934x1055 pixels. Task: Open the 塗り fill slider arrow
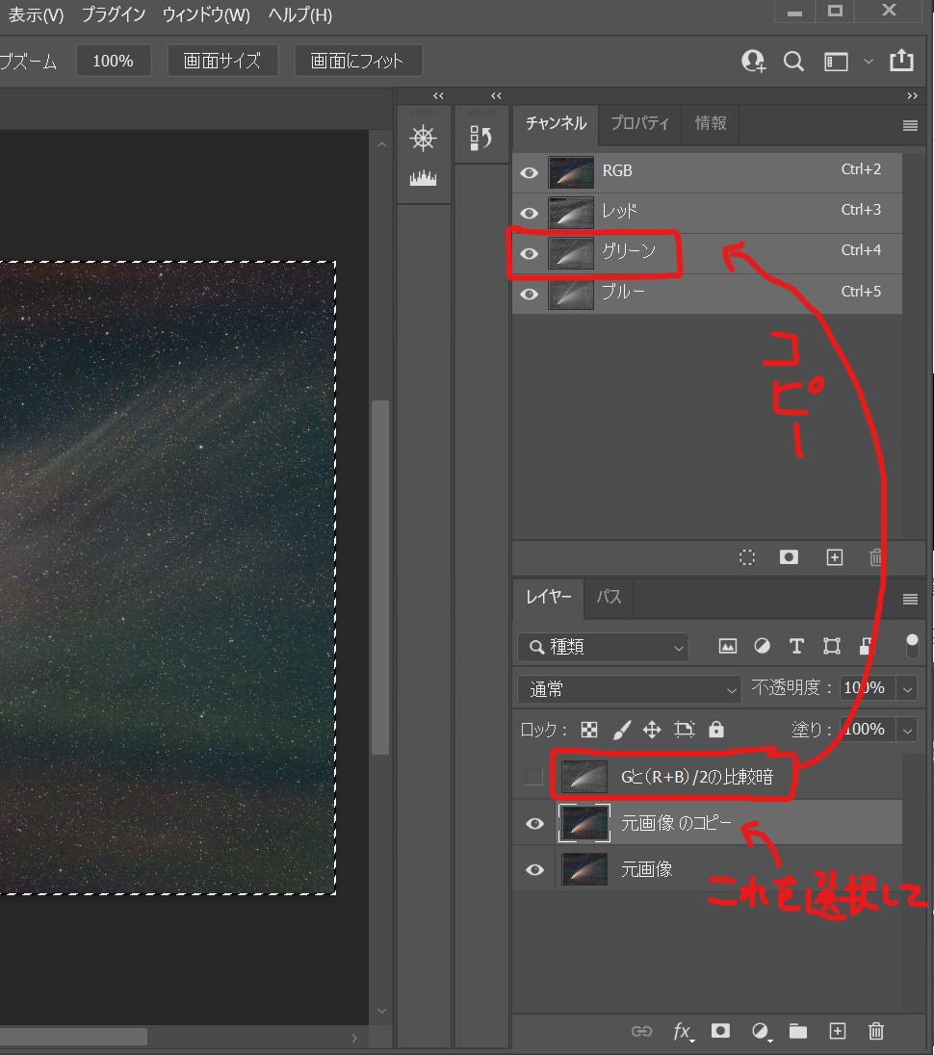coord(907,730)
